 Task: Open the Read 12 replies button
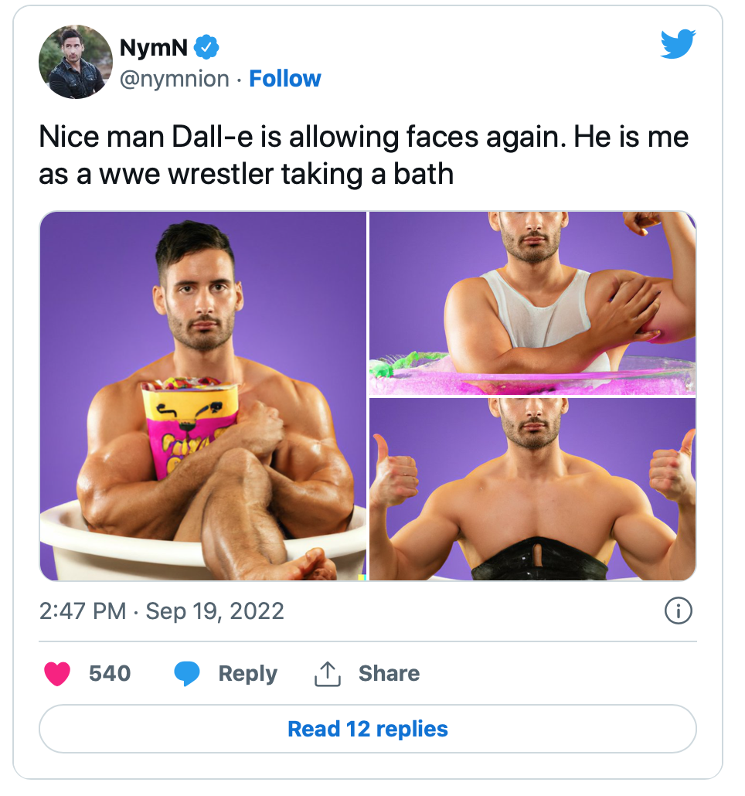tap(367, 729)
